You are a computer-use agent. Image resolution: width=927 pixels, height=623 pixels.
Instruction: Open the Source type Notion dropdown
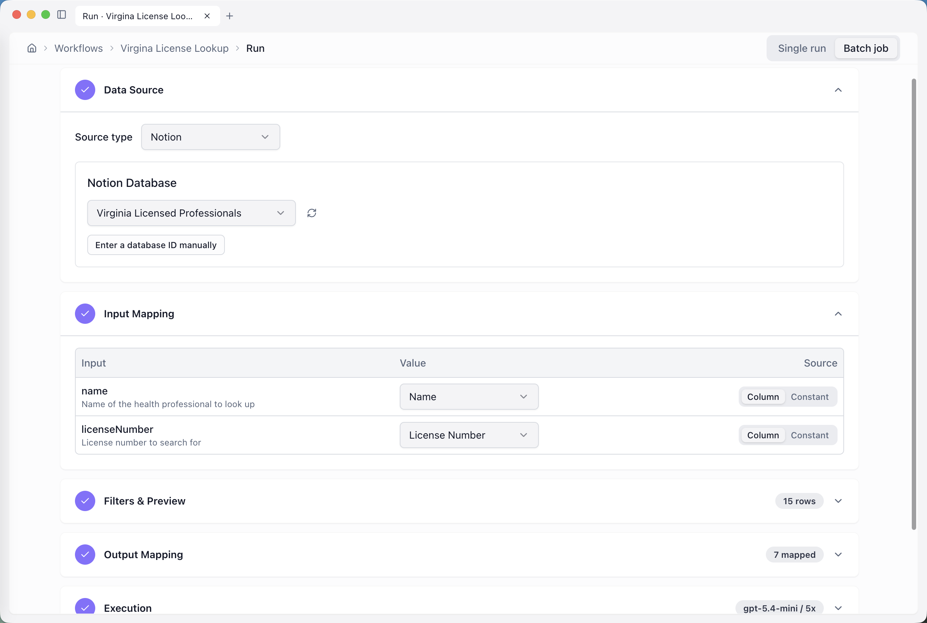pyautogui.click(x=210, y=137)
